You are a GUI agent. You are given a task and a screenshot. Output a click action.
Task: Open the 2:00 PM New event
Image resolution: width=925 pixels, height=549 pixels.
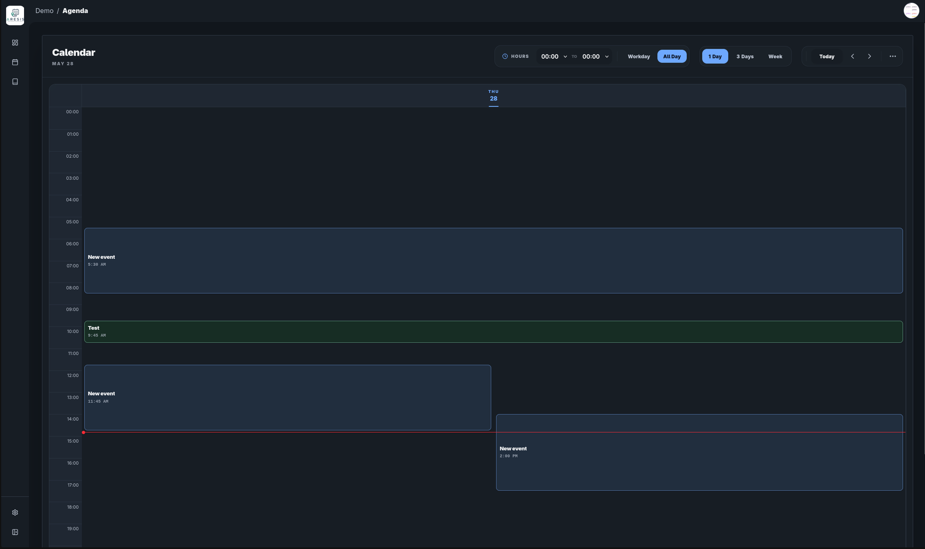tap(699, 452)
